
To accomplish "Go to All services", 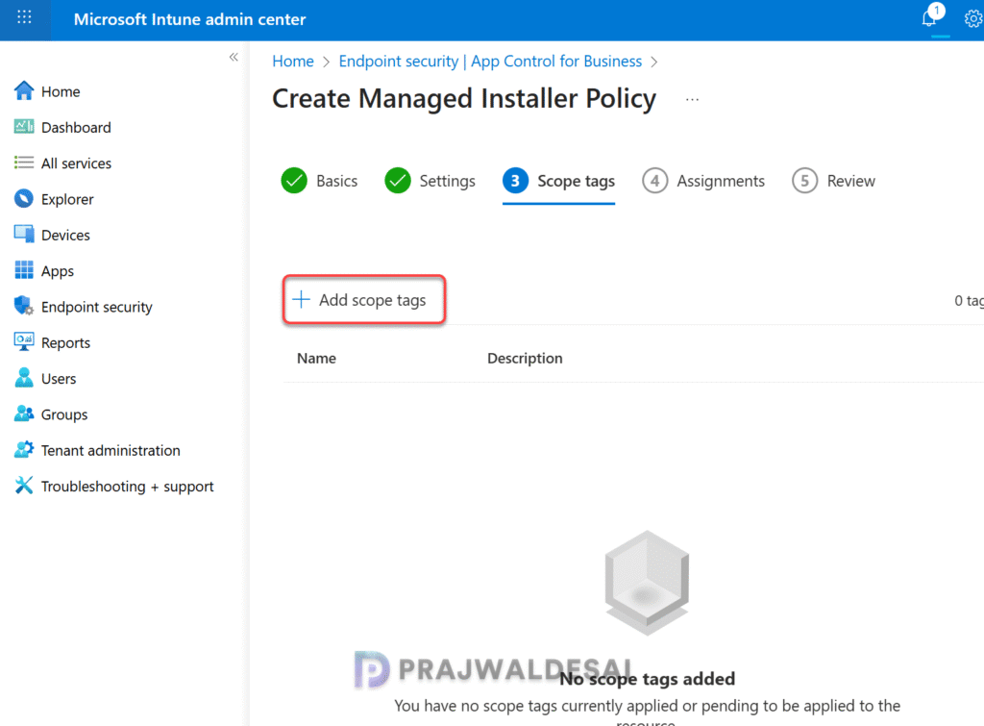I will coord(76,163).
